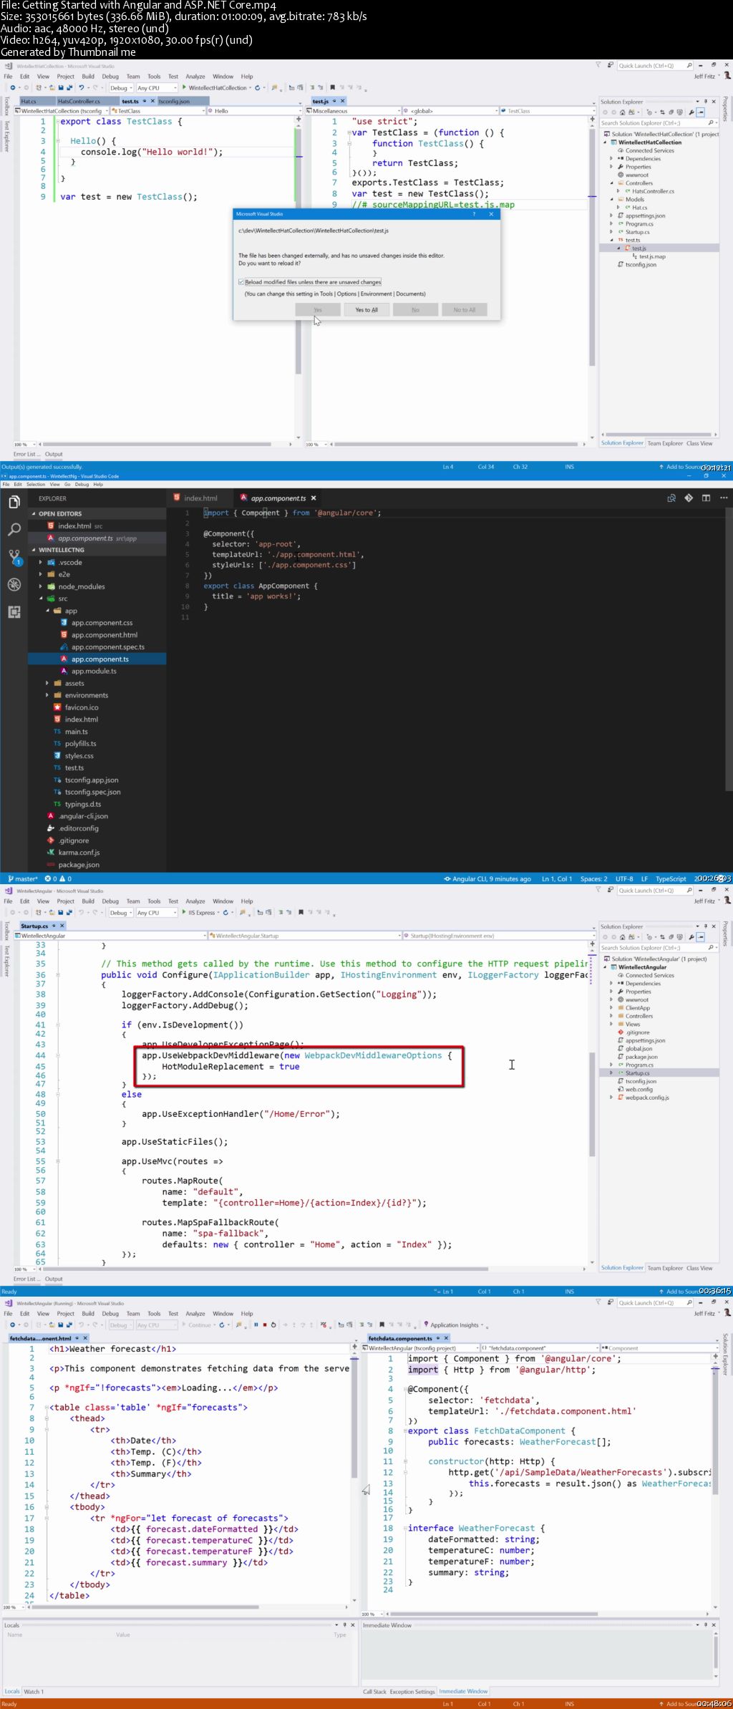Viewport: 733px width, 1709px height.
Task: Open Debug view in VS Code activity bar
Action: pos(14,584)
